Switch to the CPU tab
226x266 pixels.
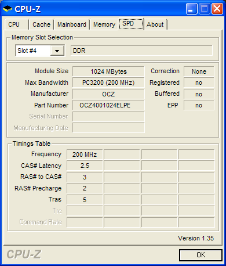coord(16,24)
